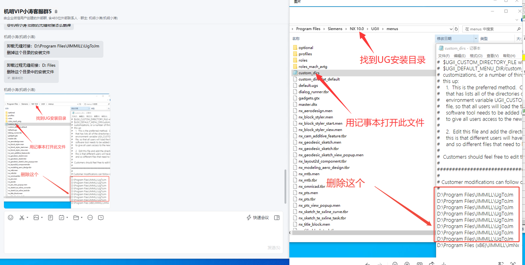Select the custom_dirs file
Screen dimensions: 525x265
tap(306, 73)
